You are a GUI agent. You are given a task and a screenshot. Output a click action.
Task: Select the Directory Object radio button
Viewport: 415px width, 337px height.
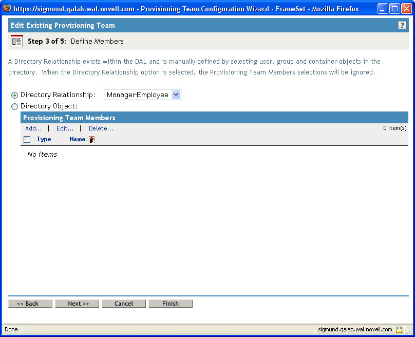pos(14,106)
